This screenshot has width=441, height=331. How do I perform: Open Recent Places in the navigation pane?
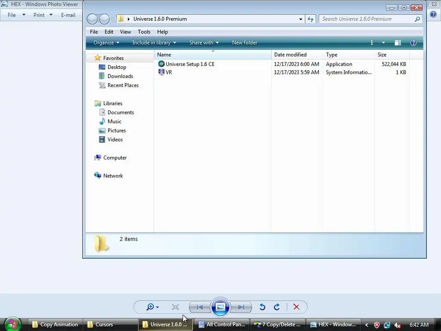click(123, 85)
